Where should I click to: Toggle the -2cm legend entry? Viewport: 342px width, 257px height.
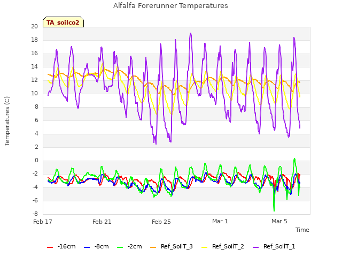(x=129, y=247)
